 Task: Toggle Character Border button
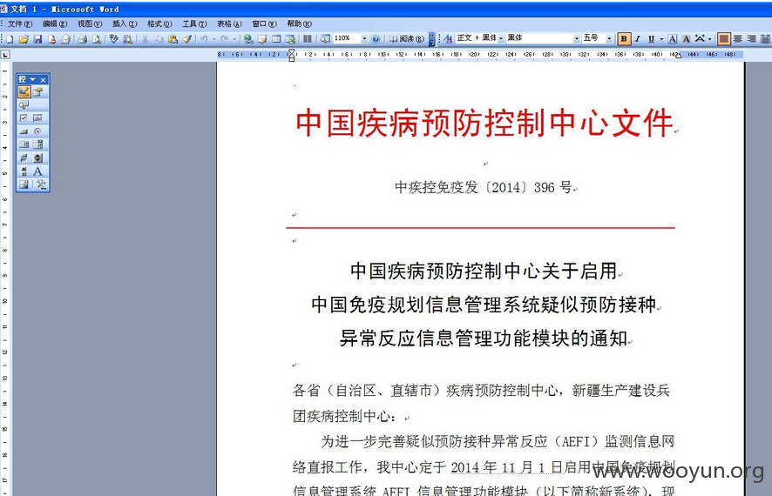click(673, 39)
